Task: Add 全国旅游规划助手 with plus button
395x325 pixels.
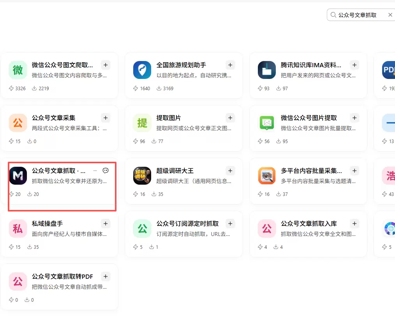Action: point(230,65)
